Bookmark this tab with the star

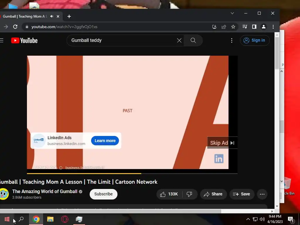(233, 27)
